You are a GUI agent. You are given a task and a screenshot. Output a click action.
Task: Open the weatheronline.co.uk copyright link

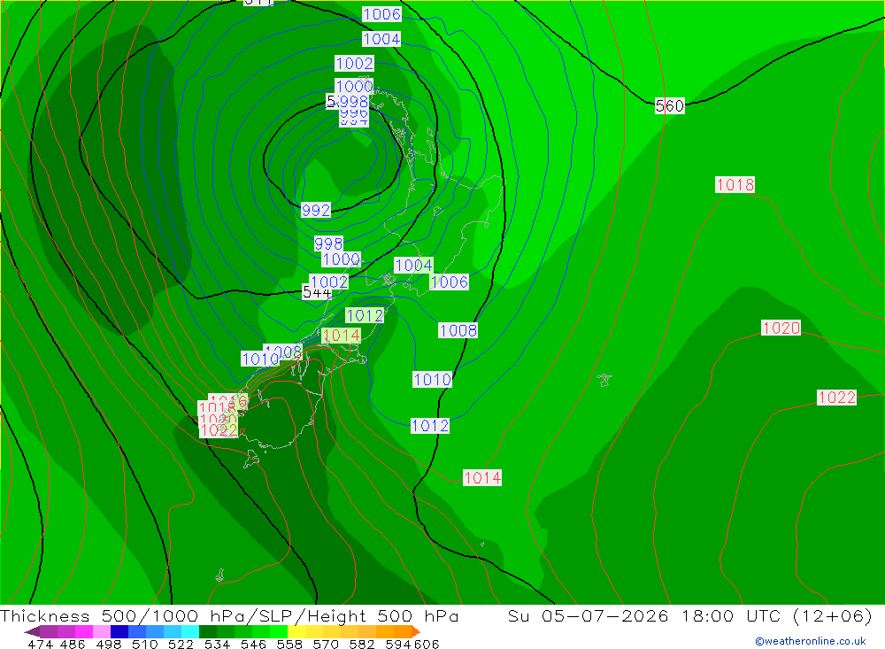coord(811,640)
